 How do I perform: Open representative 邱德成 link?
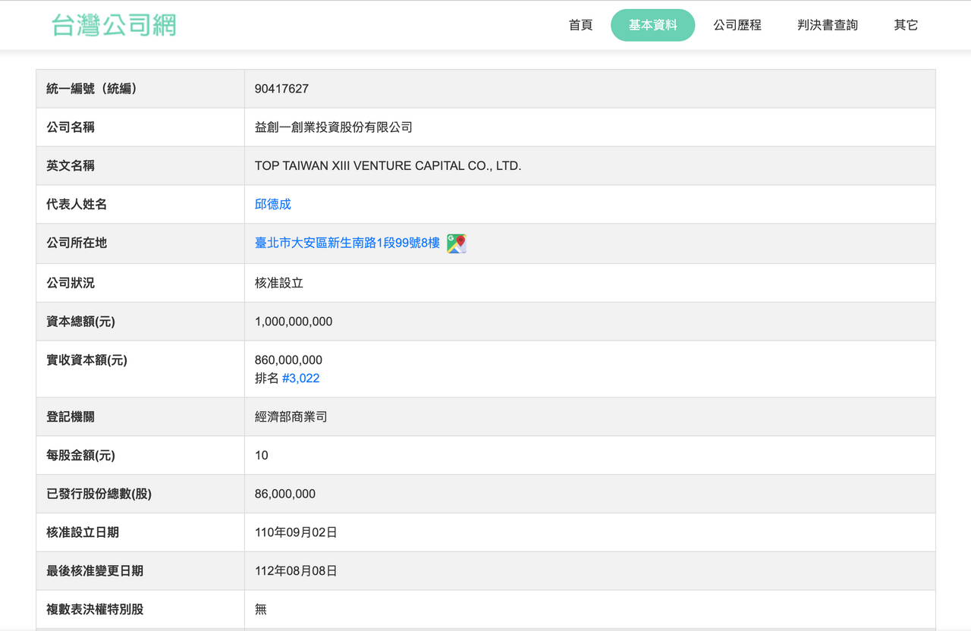point(273,204)
